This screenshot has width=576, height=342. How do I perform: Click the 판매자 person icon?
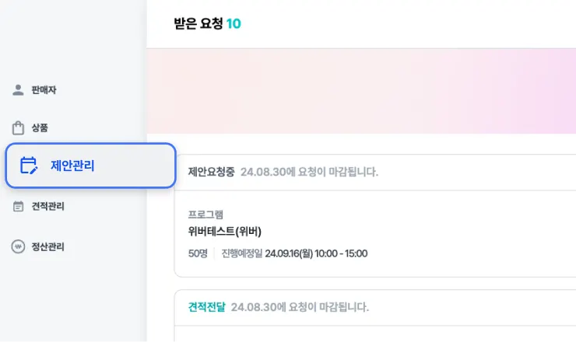(x=19, y=90)
